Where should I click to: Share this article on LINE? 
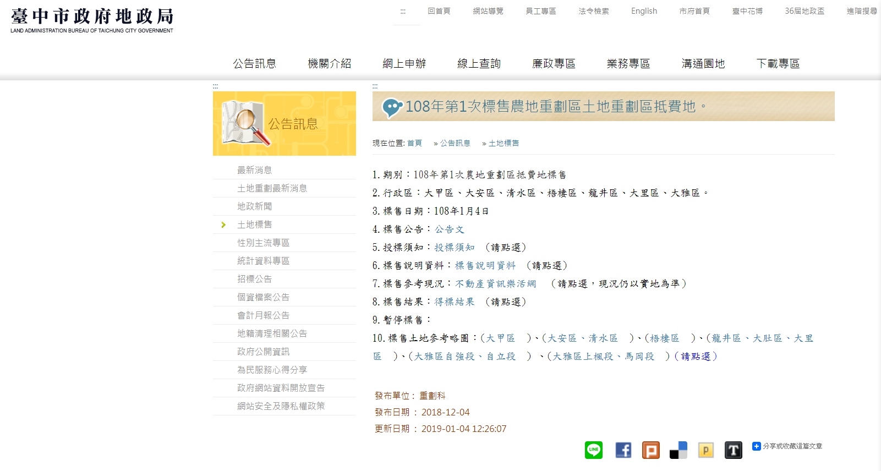[x=594, y=450]
